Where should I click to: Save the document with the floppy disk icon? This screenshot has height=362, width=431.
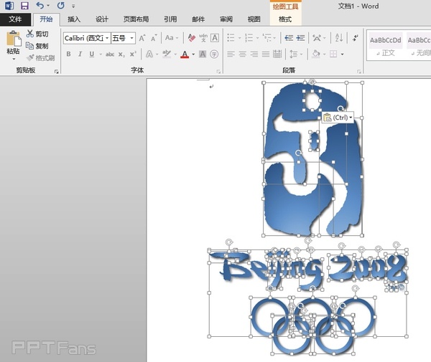point(24,6)
